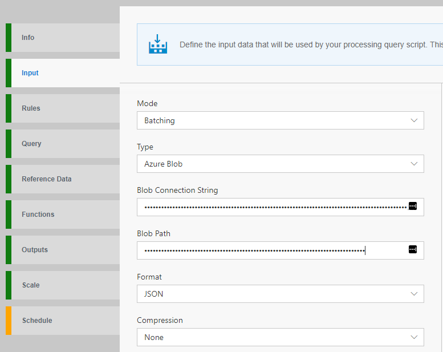Viewport: 443px width, 352px height.
Task: Open the Outputs tab
Action: 63,250
